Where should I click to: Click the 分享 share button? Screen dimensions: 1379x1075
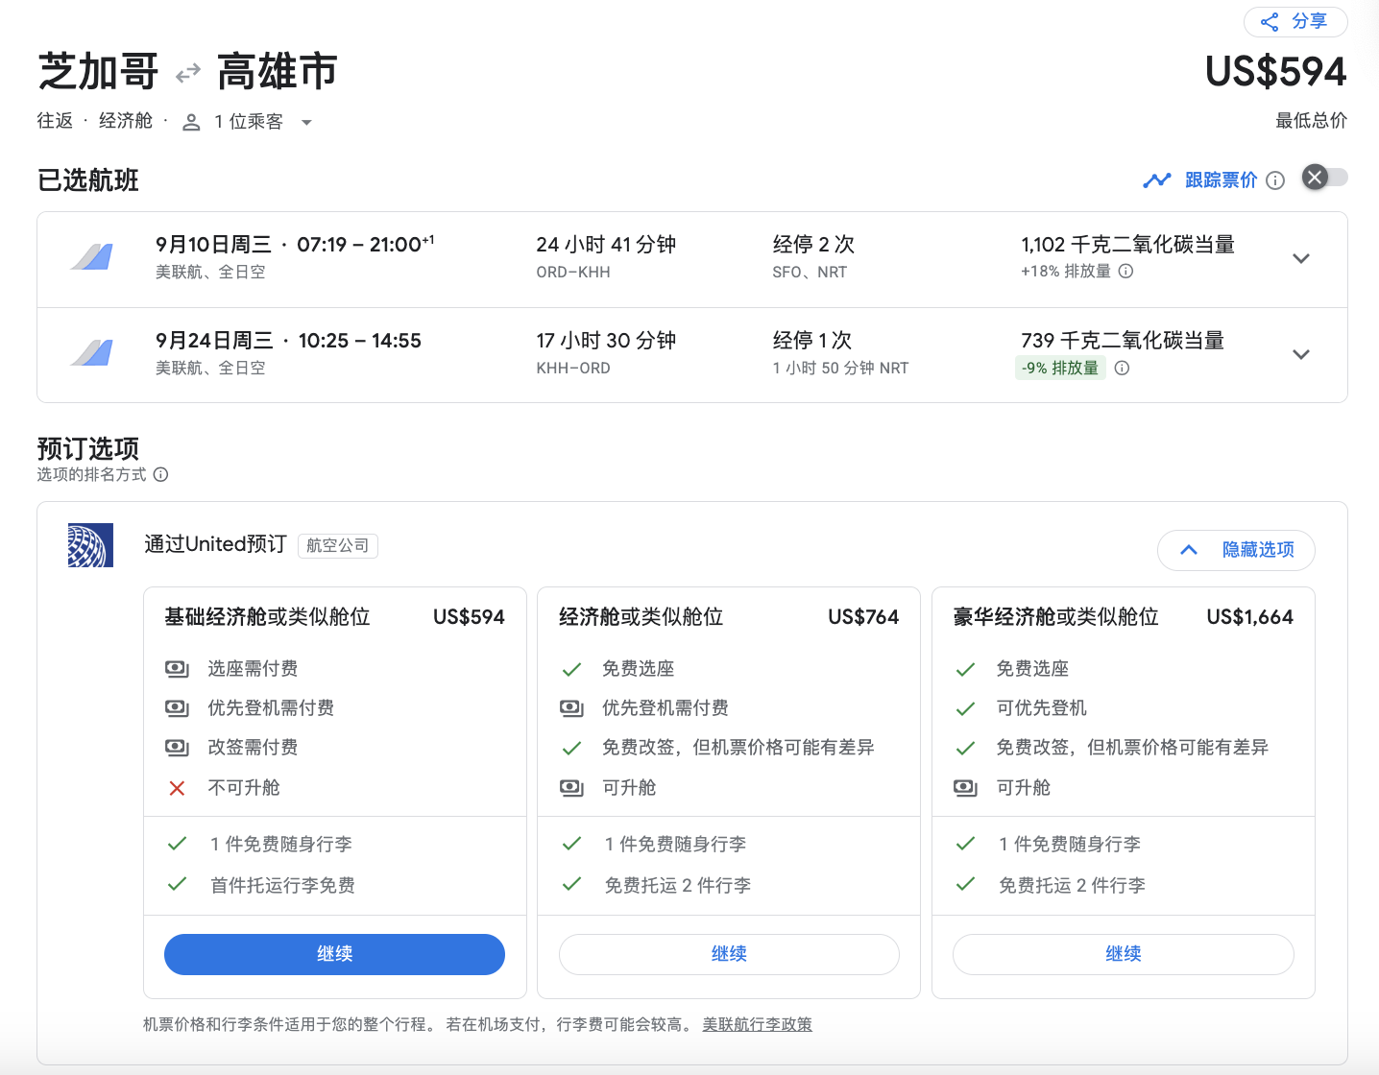[x=1307, y=22]
